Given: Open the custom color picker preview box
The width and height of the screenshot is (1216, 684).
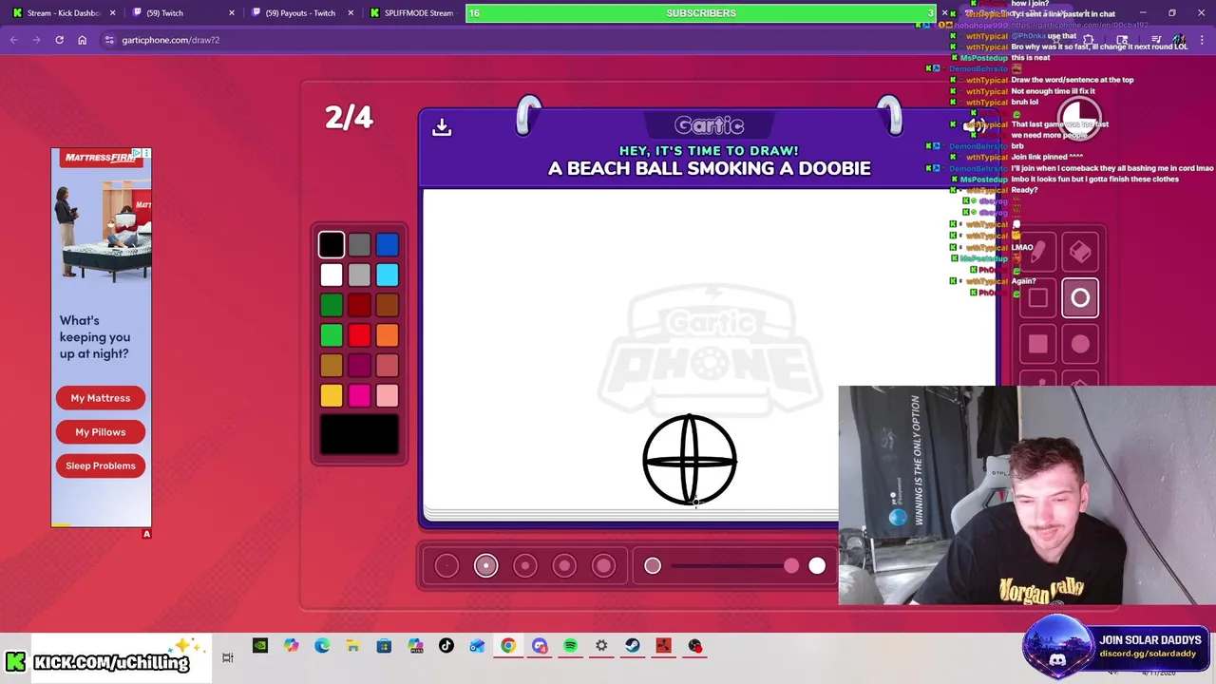Looking at the screenshot, I should click(x=359, y=435).
